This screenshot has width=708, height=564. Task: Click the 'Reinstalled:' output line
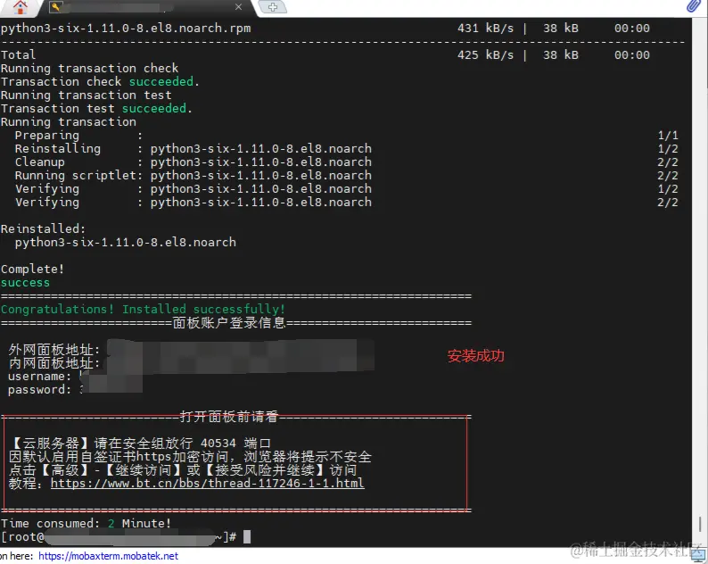[43, 229]
